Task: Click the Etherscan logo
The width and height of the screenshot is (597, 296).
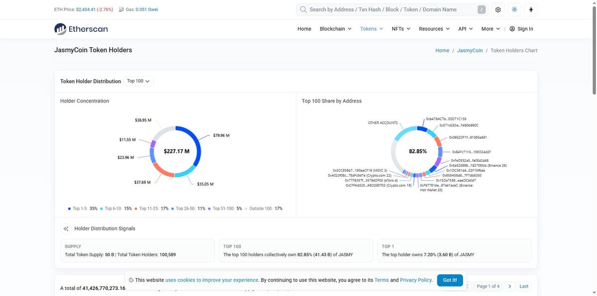Action: tap(81, 29)
